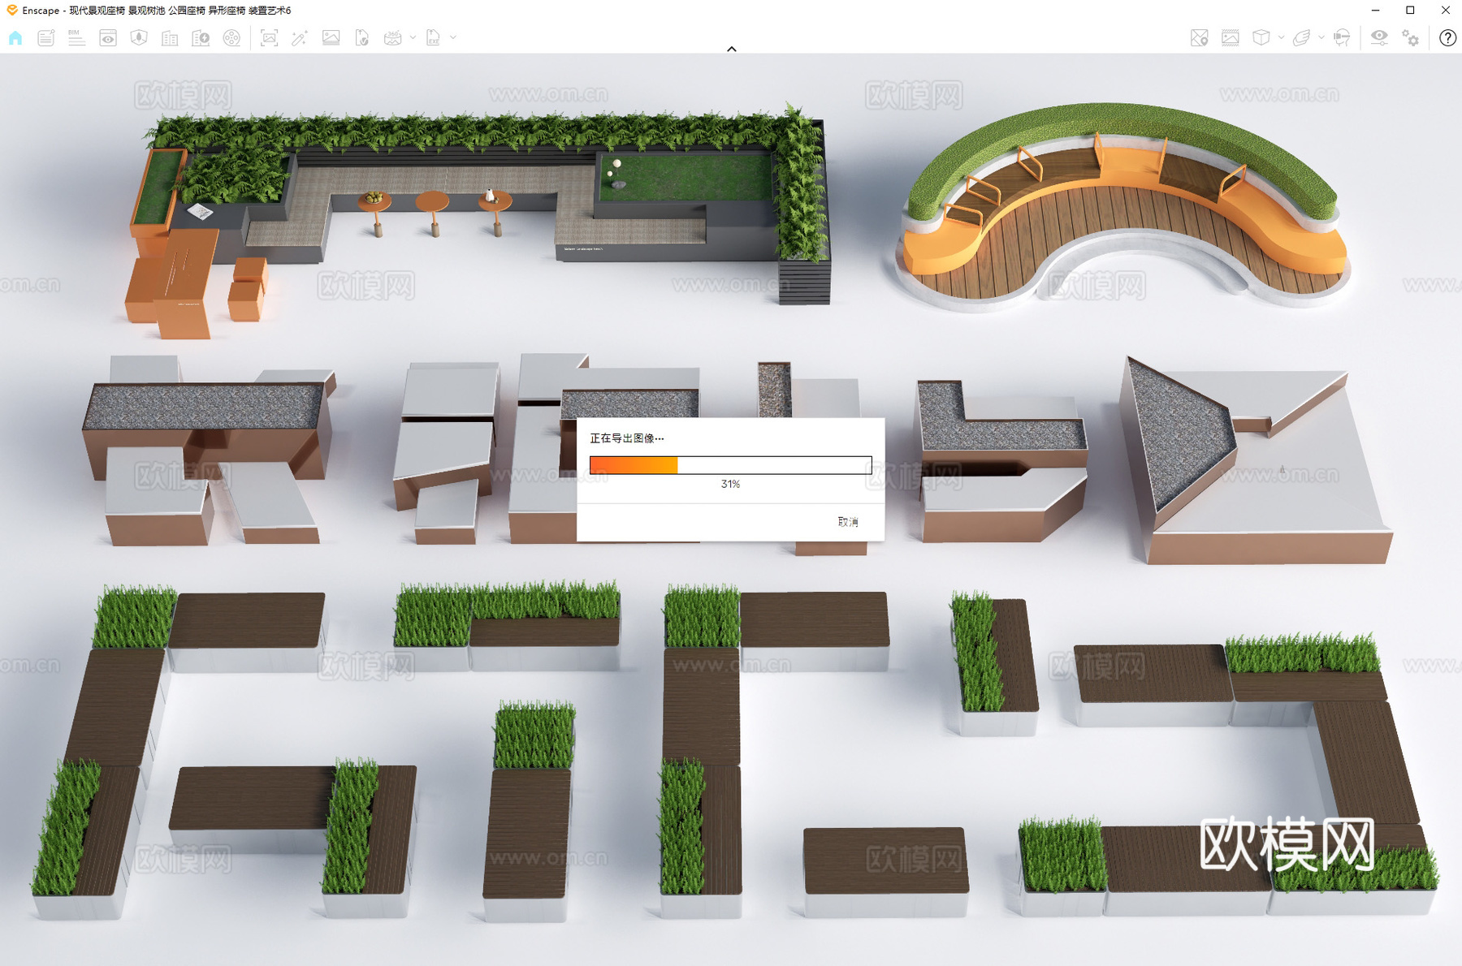The height and width of the screenshot is (966, 1462).
Task: Click the 360 panorama icon
Action: pyautogui.click(x=393, y=37)
